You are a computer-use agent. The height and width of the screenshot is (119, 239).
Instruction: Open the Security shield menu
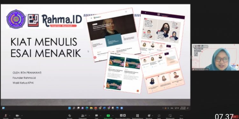[69, 116]
